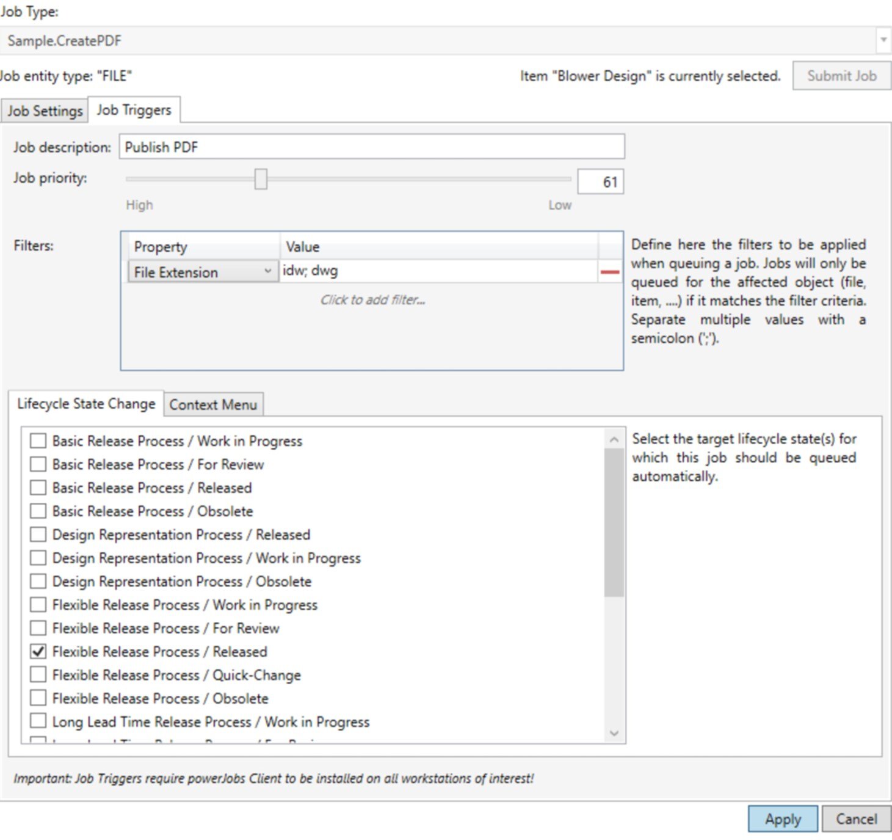Open the Context Menu tab
892x840 pixels.
click(x=213, y=404)
